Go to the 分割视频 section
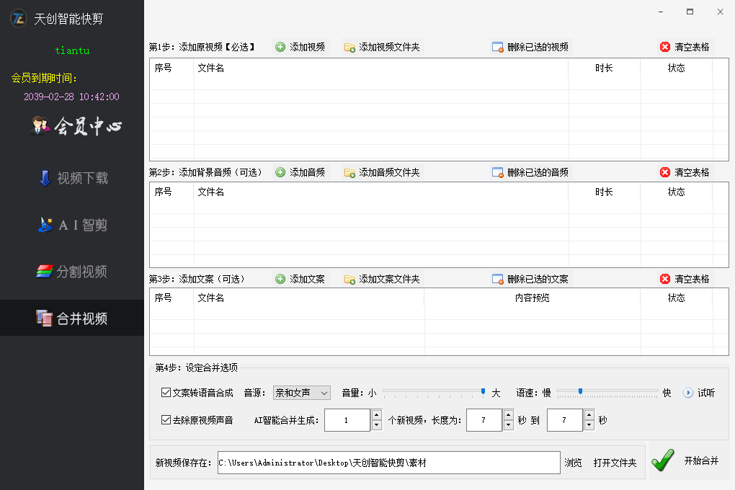The height and width of the screenshot is (490, 735). click(72, 272)
